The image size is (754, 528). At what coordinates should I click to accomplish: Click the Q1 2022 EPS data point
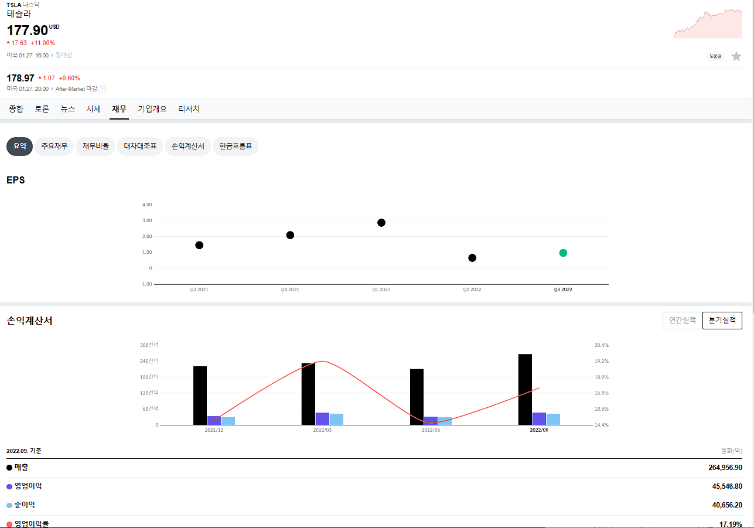381,223
